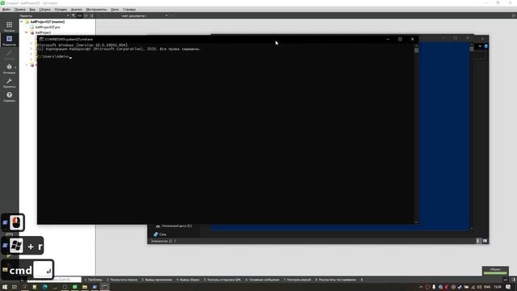Image resolution: width=517 pixels, height=291 pixels.
Task: Click the ENG language indicator
Action: [487, 287]
